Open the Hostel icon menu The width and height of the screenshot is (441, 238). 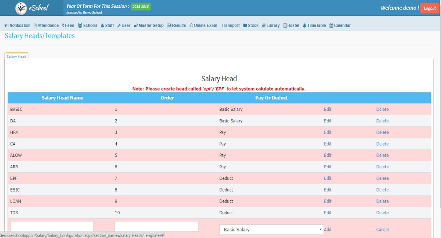(285, 25)
